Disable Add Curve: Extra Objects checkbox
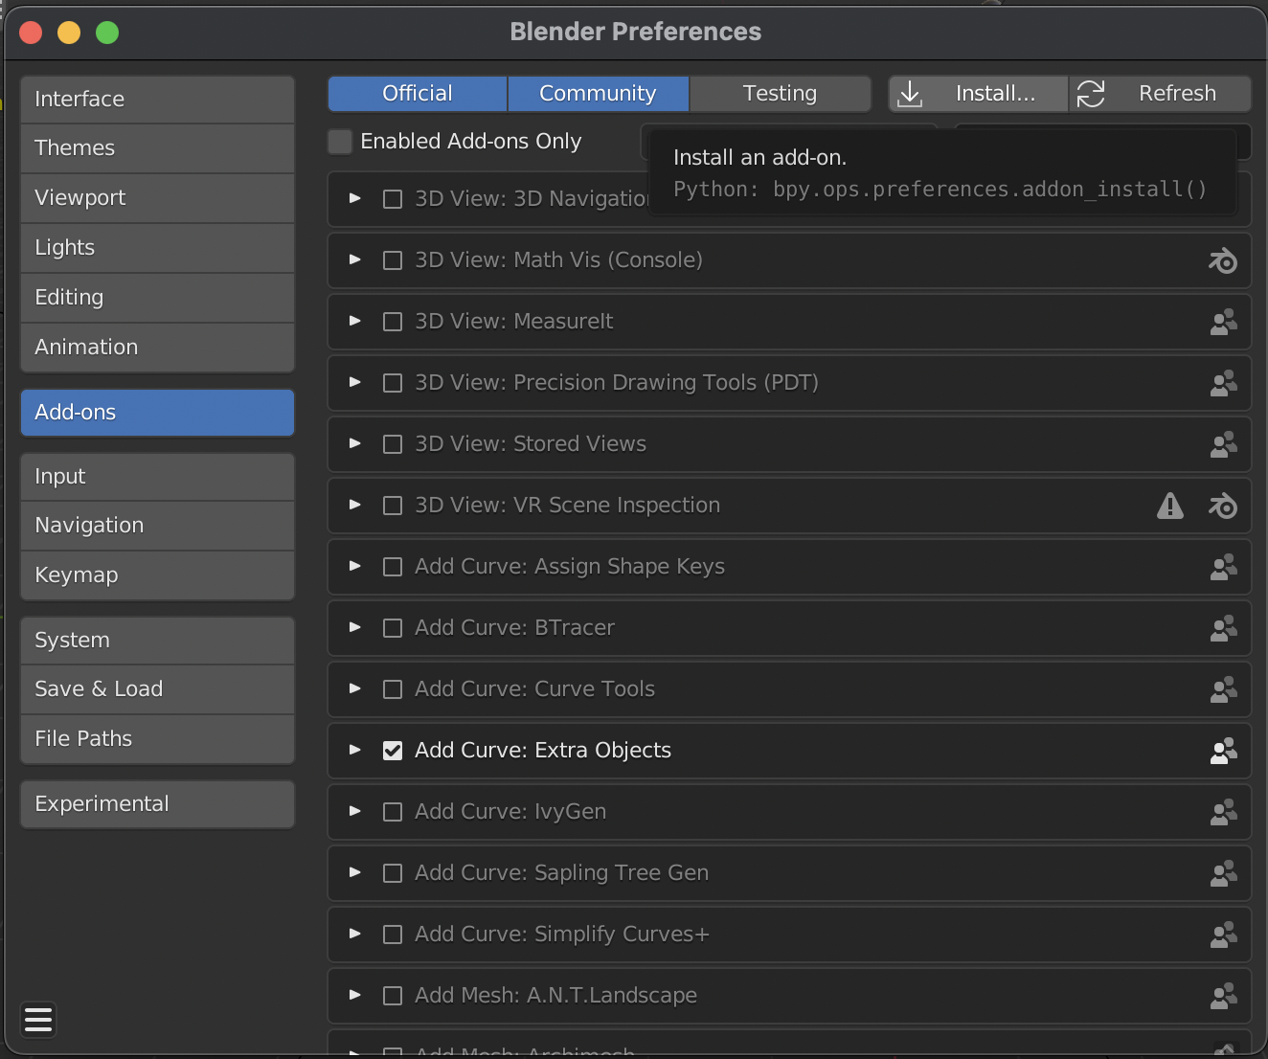1268x1059 pixels. 393,751
